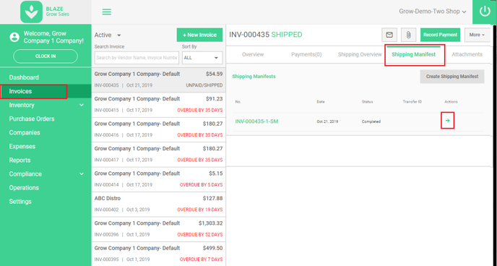The image size is (497, 266).
Task: Open the Grow-Demo-Two Shop dropdown
Action: click(432, 12)
